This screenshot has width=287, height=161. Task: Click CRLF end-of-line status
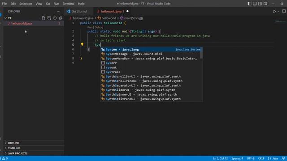click(x=261, y=158)
